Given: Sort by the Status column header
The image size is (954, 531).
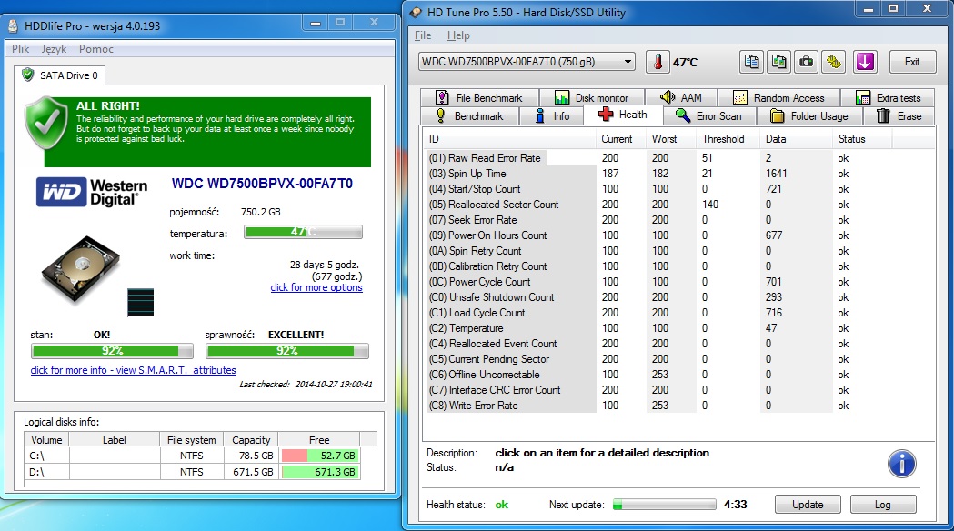Looking at the screenshot, I should pyautogui.click(x=862, y=139).
